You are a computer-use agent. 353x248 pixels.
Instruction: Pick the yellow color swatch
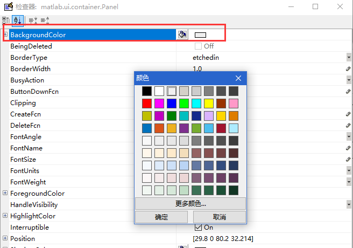209,104
